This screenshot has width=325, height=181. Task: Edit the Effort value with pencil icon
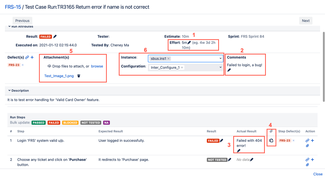click(x=189, y=43)
